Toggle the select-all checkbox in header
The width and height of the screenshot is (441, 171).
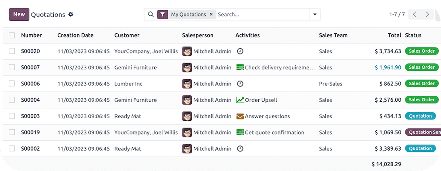(x=12, y=35)
